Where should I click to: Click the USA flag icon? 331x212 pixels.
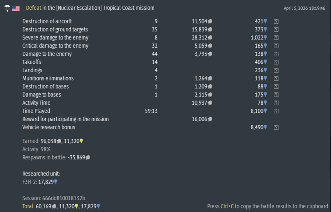click(16, 8)
